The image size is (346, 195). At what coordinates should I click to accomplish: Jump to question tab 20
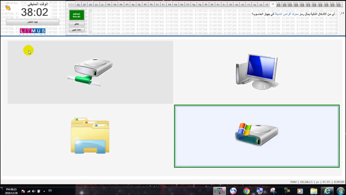point(224,5)
